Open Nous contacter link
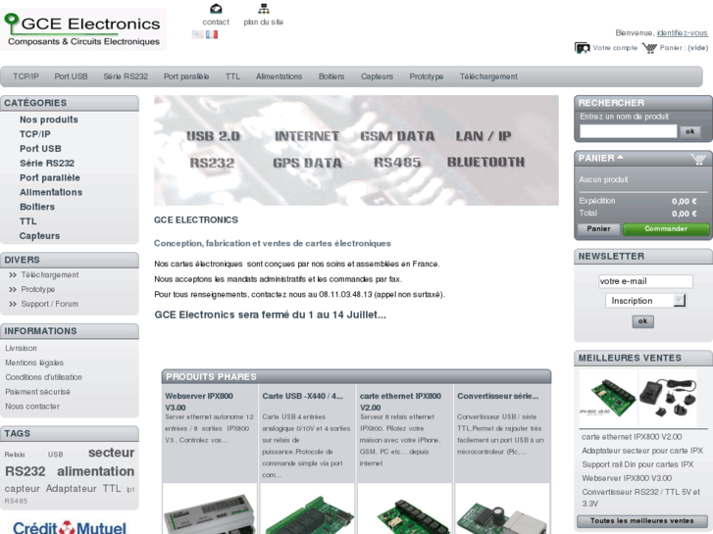Screen dimensions: 713x534 [32, 407]
